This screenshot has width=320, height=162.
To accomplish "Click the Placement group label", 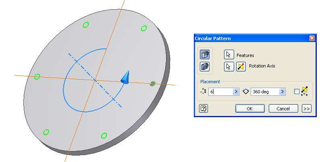I will pos(210,82).
